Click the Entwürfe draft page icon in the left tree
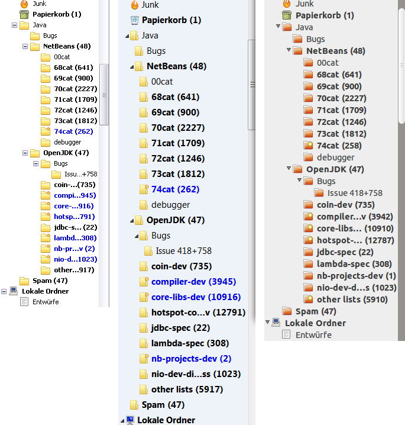 [x=24, y=302]
